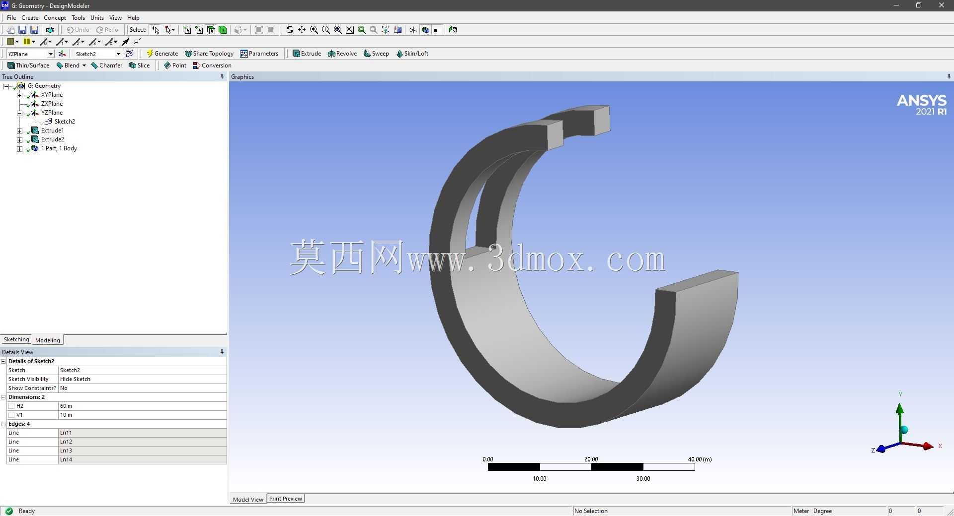This screenshot has height=516, width=954.
Task: Click the image capture camera icon
Action: tap(50, 30)
